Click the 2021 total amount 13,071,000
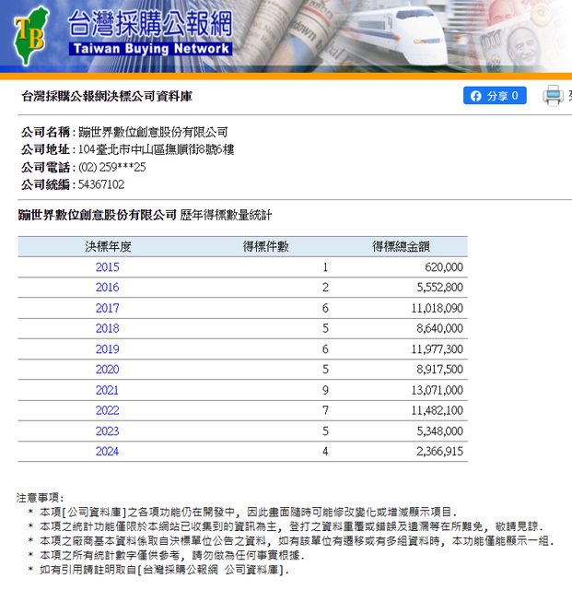This screenshot has height=590, width=572. (x=438, y=390)
